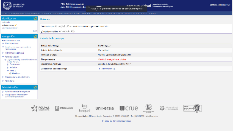Image resolution: width=233 pixels, height=131 pixels.
Task: Dock the Navegación block using its icon
Action: click(35, 36)
